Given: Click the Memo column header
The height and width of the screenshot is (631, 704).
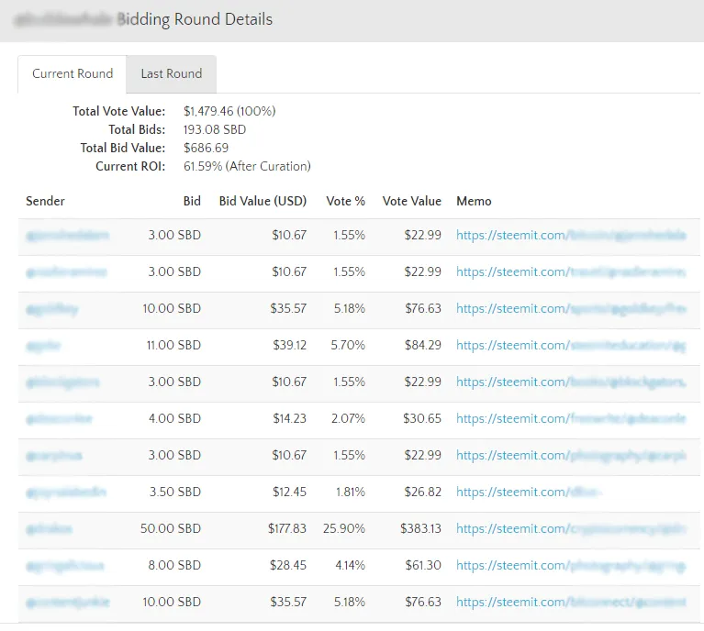Looking at the screenshot, I should point(475,201).
